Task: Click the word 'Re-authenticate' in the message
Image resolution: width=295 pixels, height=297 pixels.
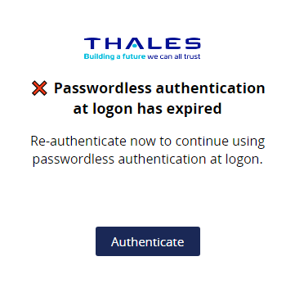Action: [78, 142]
